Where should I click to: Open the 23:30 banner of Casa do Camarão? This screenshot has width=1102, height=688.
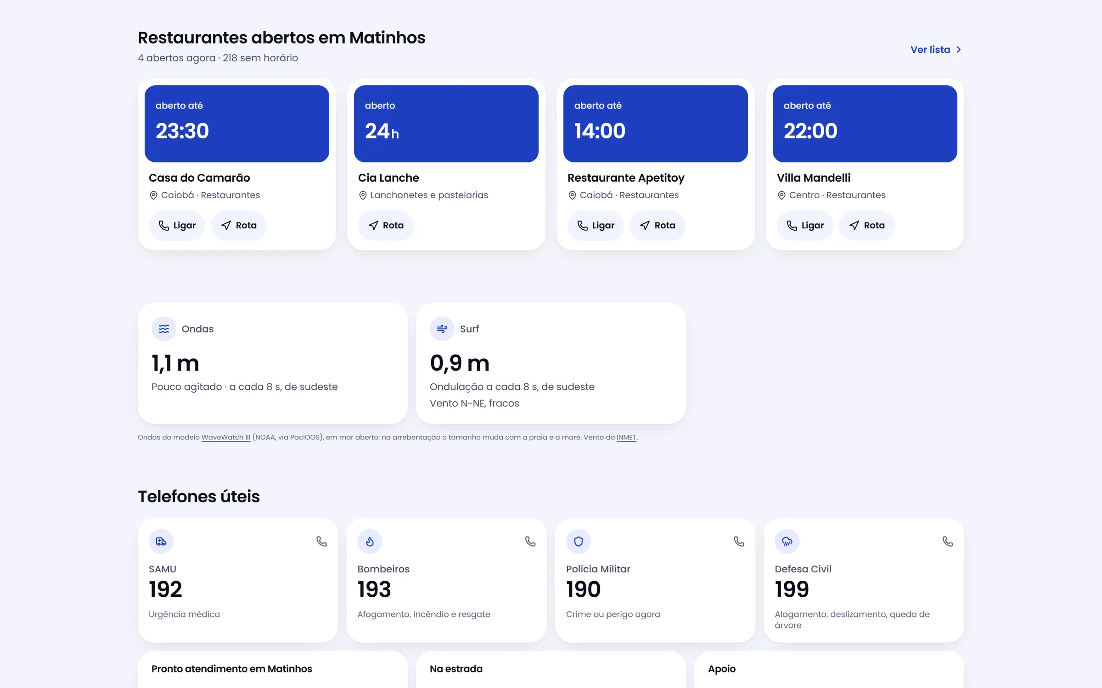tap(237, 124)
